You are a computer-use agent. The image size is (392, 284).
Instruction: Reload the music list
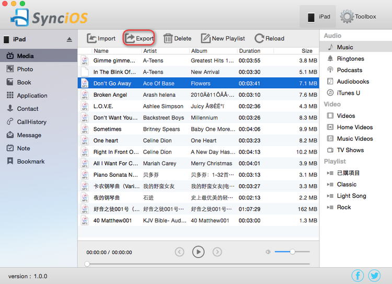(x=270, y=39)
